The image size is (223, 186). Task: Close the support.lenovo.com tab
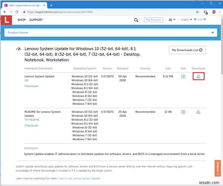(44, 5)
